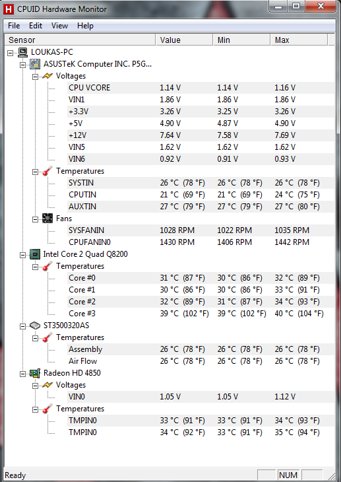Collapse the Radeon HD 4850 node
This screenshot has height=482, width=341.
pos(22,374)
